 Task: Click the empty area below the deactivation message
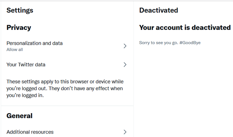click(183, 91)
